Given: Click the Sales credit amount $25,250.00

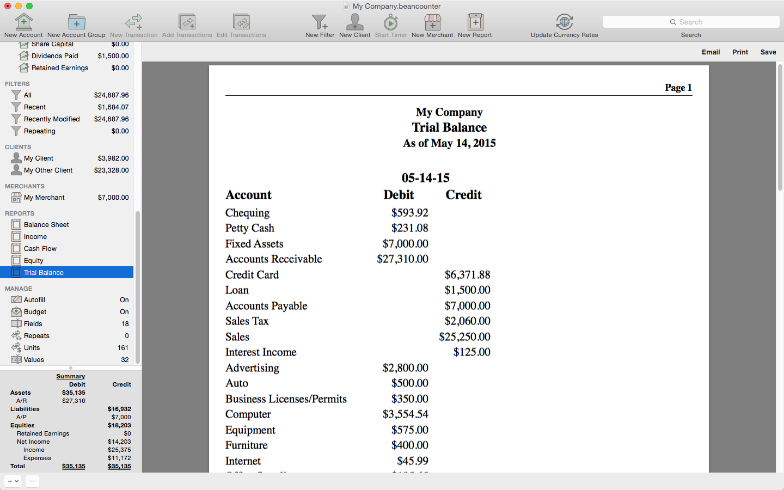Looking at the screenshot, I should (464, 337).
